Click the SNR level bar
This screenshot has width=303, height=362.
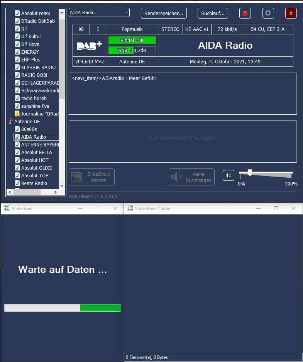point(132,50)
